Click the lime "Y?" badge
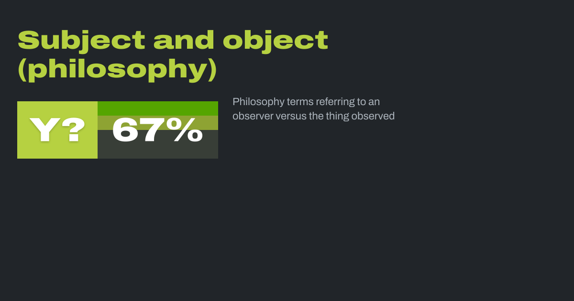Viewport: 574px width, 301px height. [x=57, y=130]
